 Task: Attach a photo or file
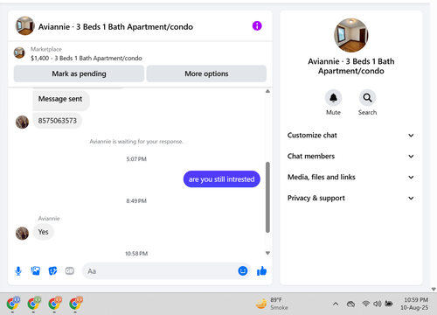coord(36,271)
